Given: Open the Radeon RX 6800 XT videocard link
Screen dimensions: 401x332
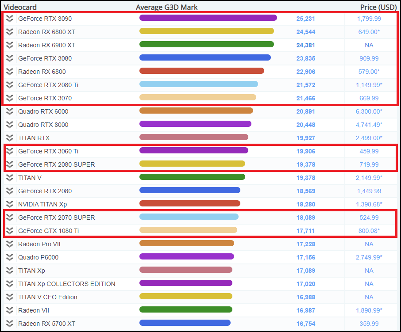Looking at the screenshot, I should pos(47,32).
